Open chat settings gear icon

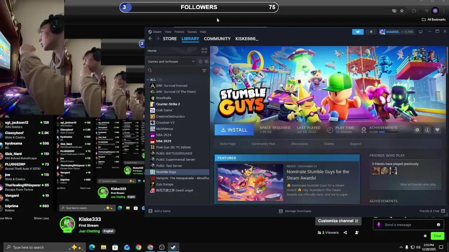pos(425,236)
